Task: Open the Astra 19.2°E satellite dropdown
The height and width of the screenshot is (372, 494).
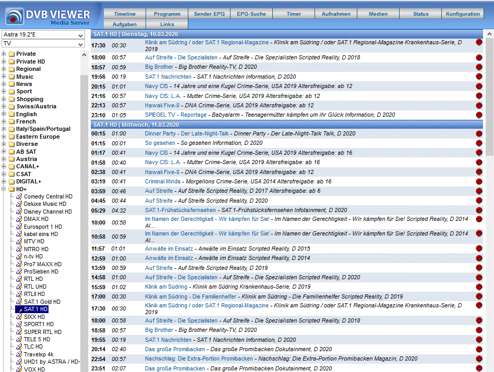Action: [x=43, y=35]
